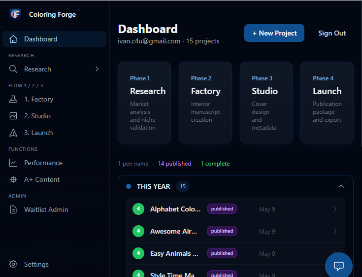Click the THIS YEAR count badge 15
362x277 pixels.
pos(183,186)
